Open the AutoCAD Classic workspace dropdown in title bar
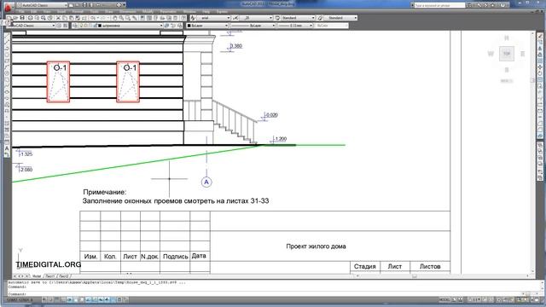The image size is (546, 307). (x=42, y=5)
